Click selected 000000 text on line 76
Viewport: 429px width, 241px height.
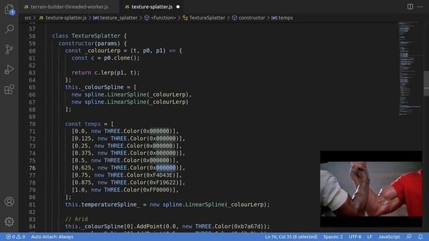(x=166, y=168)
